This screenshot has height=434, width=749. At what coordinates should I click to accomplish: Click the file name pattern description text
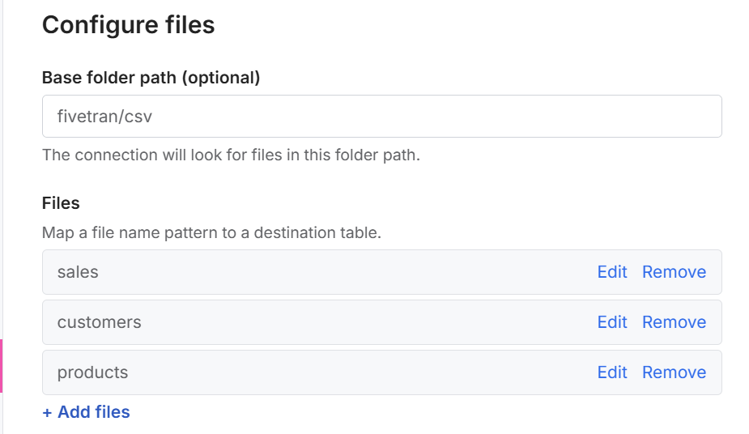click(x=211, y=233)
